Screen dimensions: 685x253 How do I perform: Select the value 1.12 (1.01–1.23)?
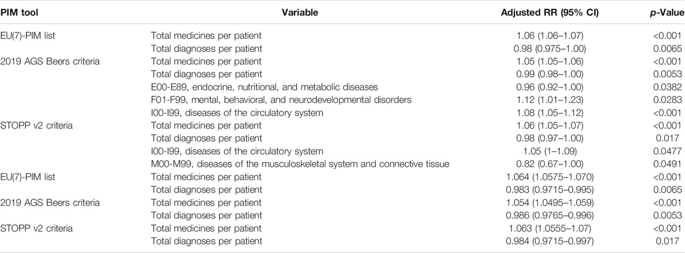[x=550, y=100]
